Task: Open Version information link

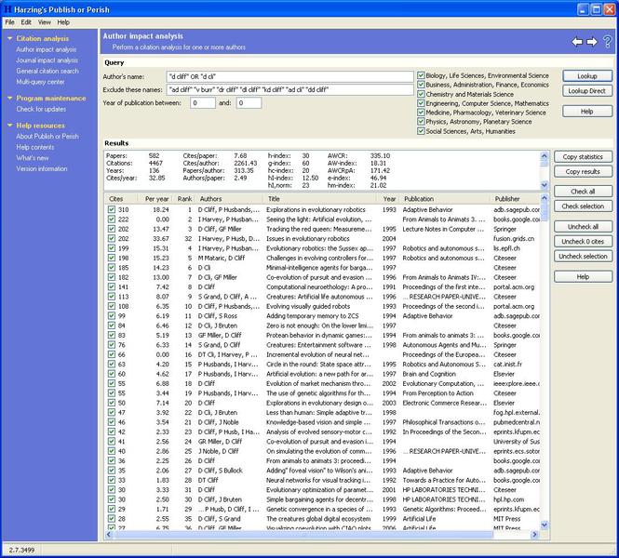Action: click(42, 168)
